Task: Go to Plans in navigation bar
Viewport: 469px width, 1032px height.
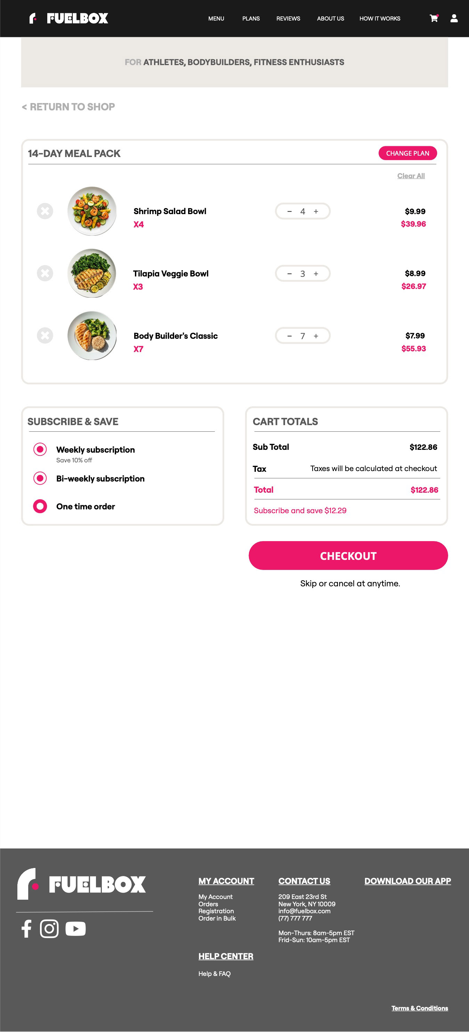Action: click(251, 19)
